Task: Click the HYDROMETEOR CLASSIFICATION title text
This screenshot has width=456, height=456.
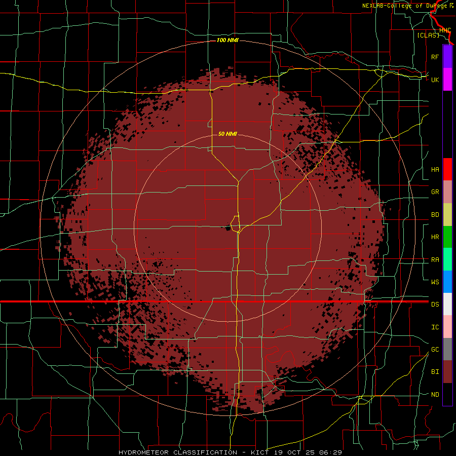Action: (x=178, y=452)
